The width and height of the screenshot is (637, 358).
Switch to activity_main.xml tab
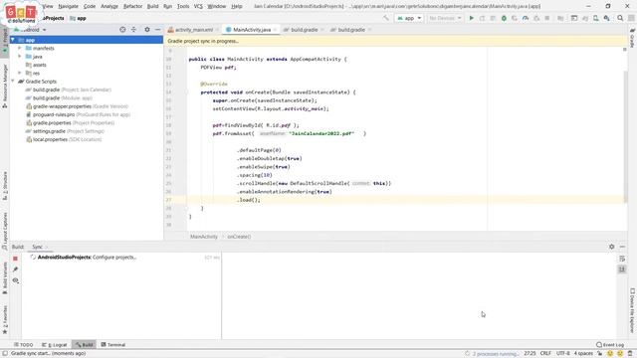tap(193, 30)
